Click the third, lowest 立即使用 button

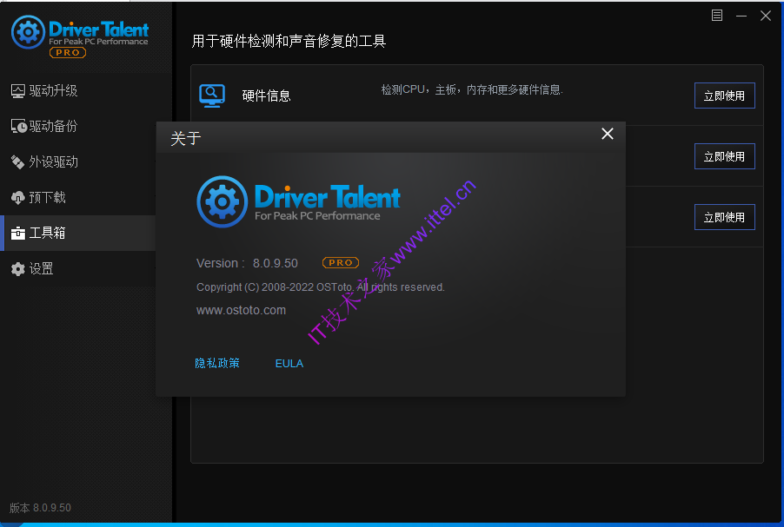725,217
